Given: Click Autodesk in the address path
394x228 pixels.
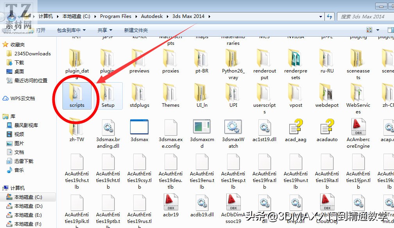Looking at the screenshot, I should 152,16.
